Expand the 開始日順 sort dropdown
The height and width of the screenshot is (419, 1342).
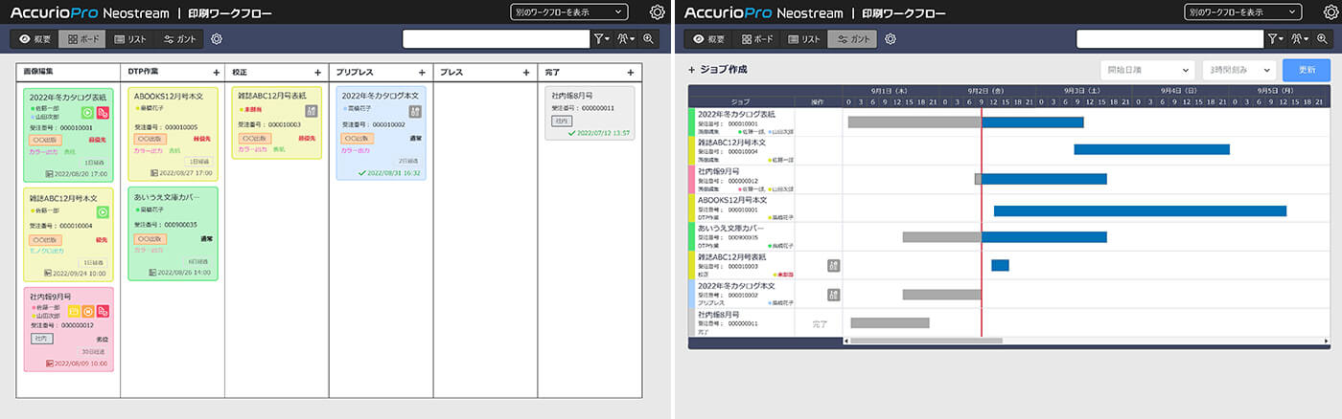(1147, 70)
